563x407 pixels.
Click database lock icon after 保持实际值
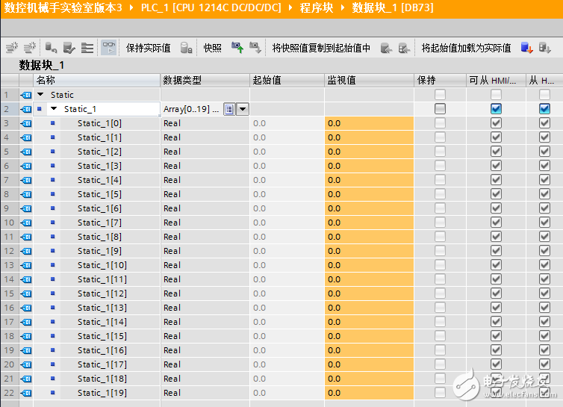click(187, 48)
